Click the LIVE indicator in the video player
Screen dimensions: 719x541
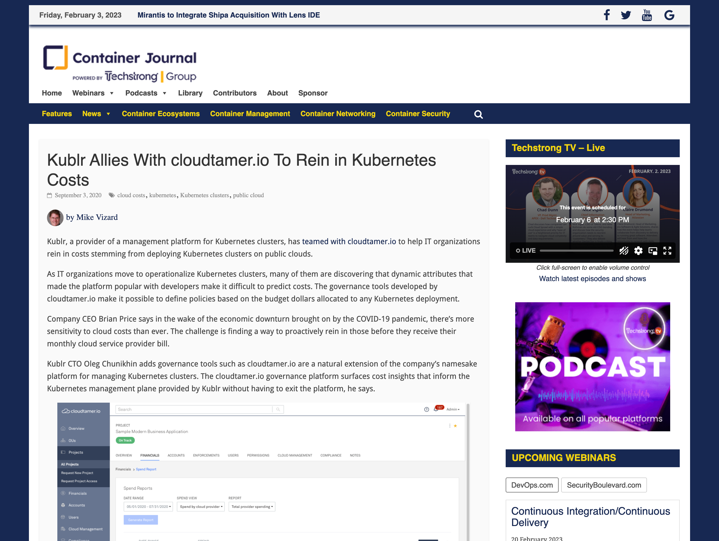coord(526,251)
